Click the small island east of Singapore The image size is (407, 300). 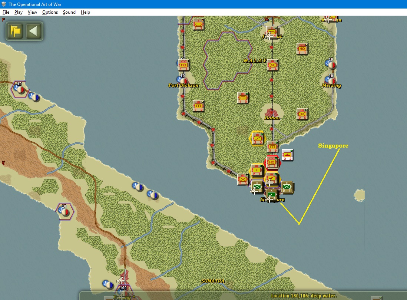coord(360,195)
